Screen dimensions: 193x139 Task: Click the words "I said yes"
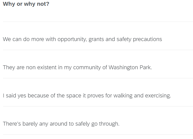click(15, 96)
